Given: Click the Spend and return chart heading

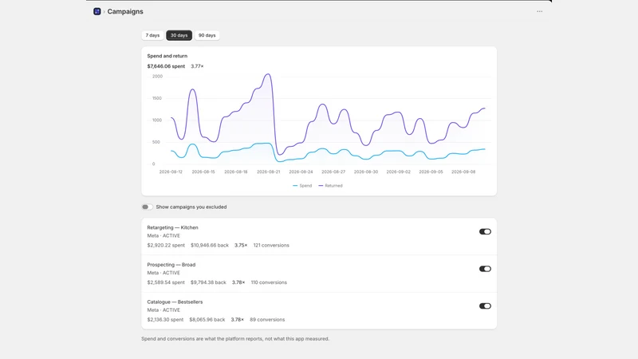Looking at the screenshot, I should click(167, 56).
